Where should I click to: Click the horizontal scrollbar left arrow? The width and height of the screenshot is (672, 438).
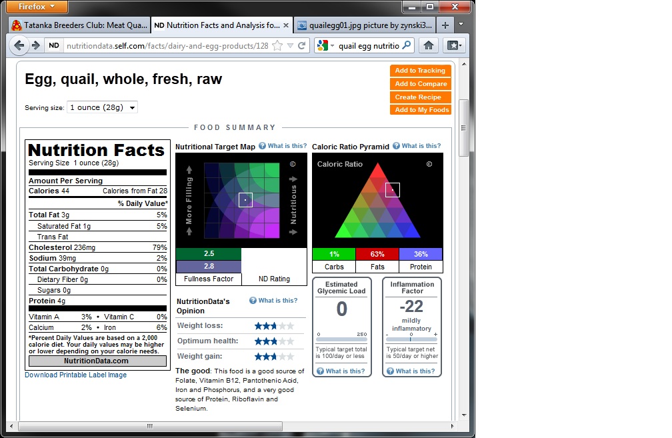click(x=11, y=426)
